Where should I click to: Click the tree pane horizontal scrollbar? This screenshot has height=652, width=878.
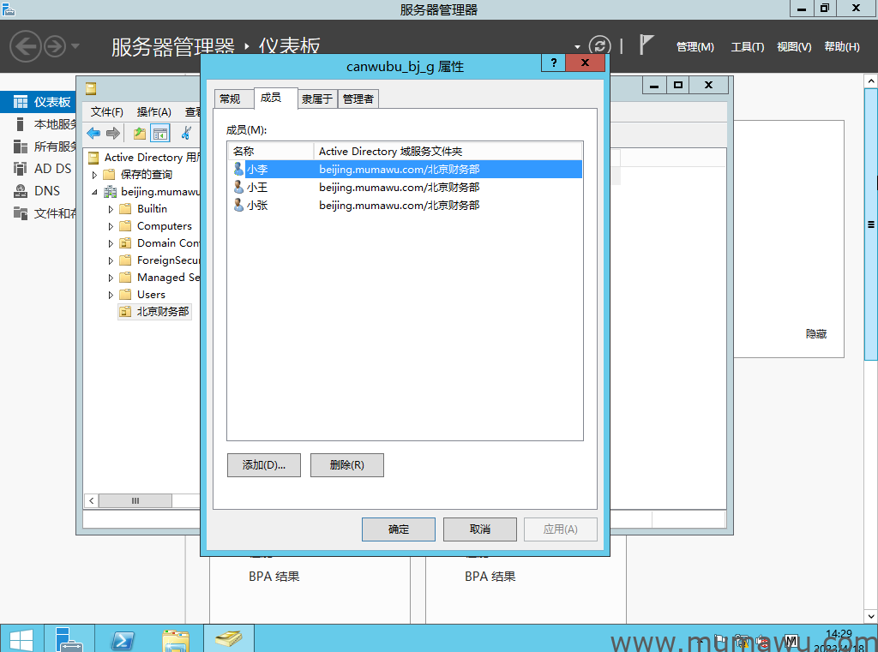coord(135,500)
